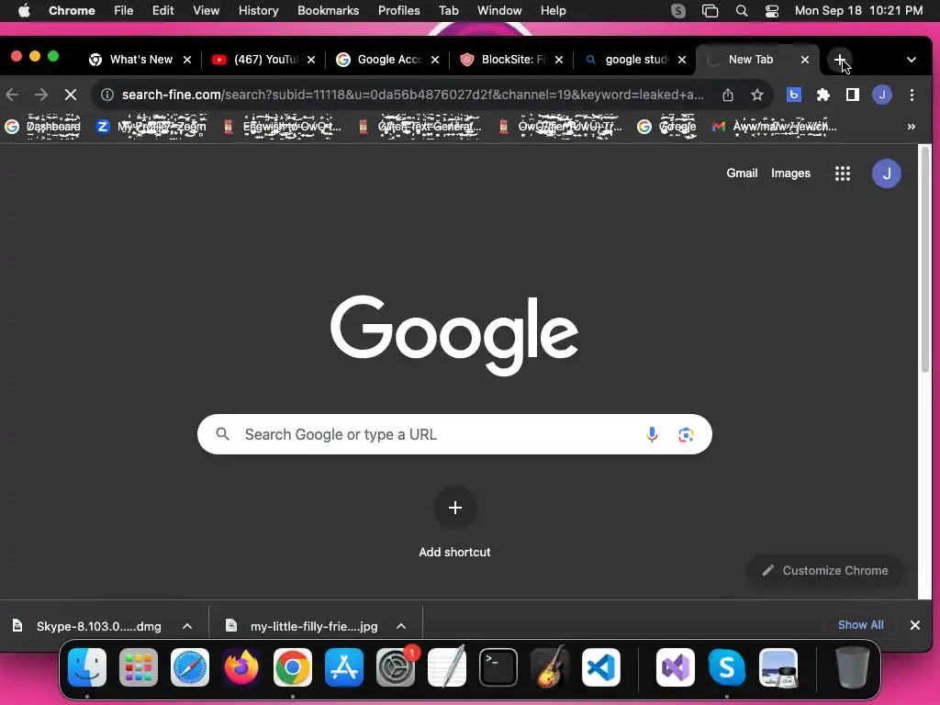
Task: Open Visual Studio Code from Dock
Action: tap(601, 667)
